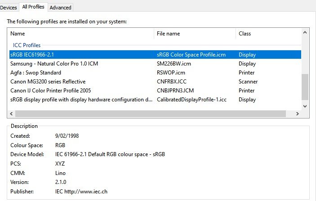
Task: Sort by the File name column header
Action: pyautogui.click(x=195, y=34)
